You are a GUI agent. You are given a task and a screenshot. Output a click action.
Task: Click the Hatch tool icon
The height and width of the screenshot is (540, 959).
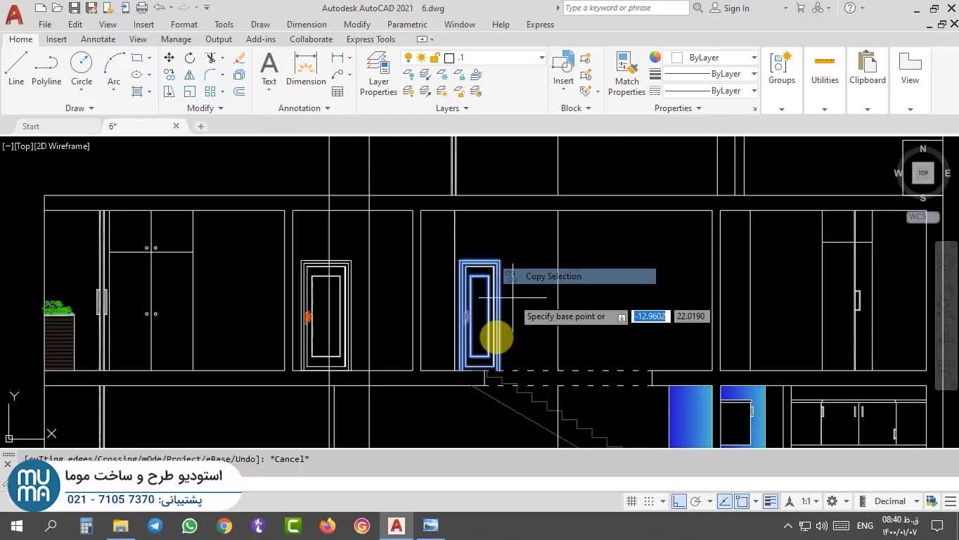[137, 91]
